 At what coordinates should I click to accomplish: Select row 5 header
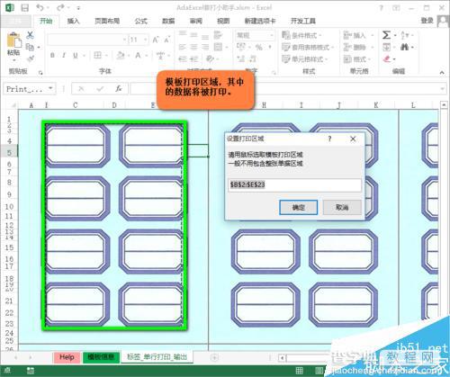(x=9, y=152)
